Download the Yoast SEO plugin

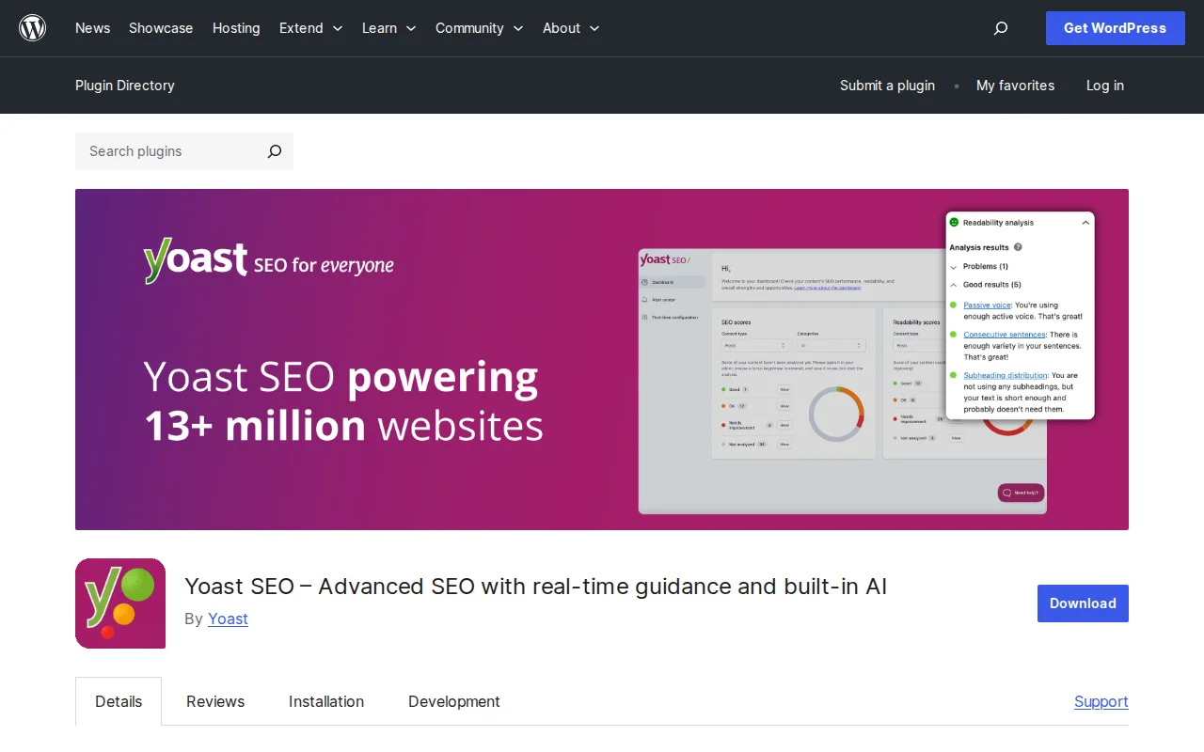[x=1082, y=603]
